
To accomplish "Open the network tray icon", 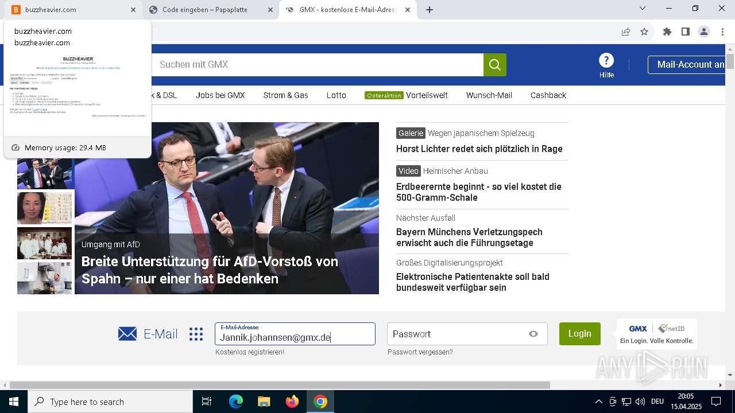I will 626,402.
